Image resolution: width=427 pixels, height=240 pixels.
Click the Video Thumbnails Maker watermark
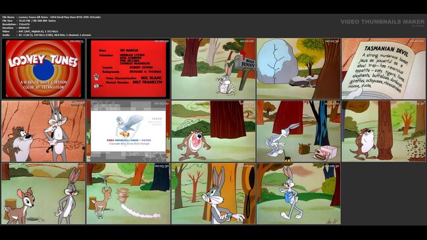pyautogui.click(x=382, y=22)
